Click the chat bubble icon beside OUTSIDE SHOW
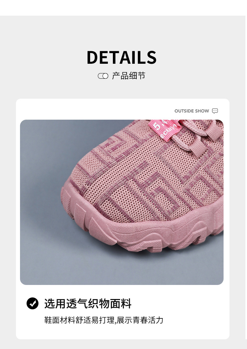247x349 pixels. tap(215, 111)
